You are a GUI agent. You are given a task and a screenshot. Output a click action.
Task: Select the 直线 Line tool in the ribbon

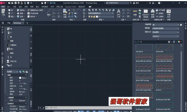click(49, 12)
